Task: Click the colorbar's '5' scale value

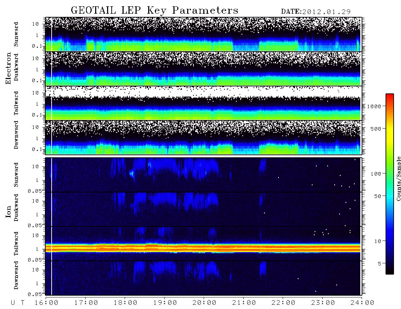Action: (380, 263)
